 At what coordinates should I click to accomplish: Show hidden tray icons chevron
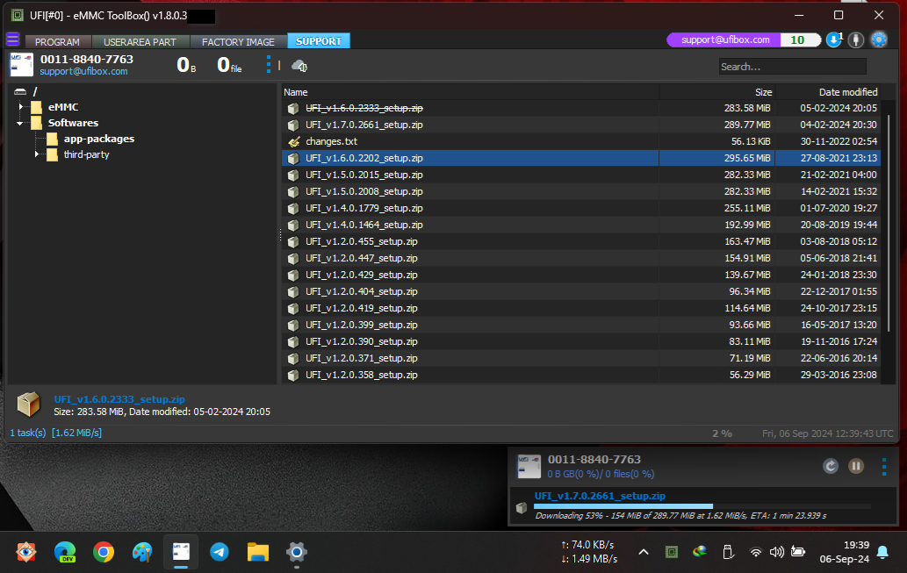644,552
